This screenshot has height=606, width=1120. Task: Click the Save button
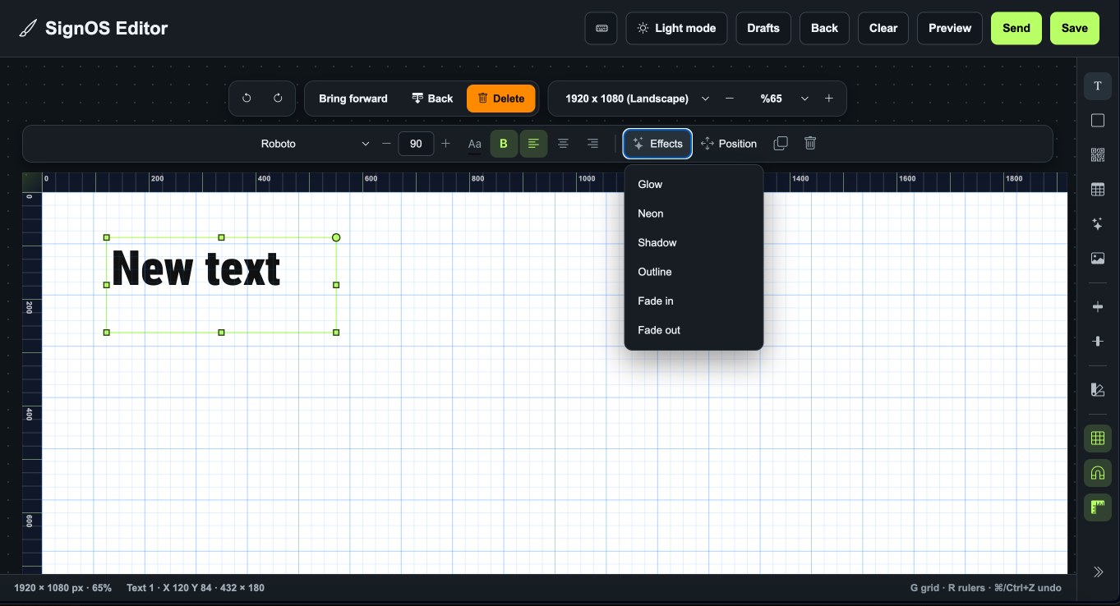click(1074, 28)
